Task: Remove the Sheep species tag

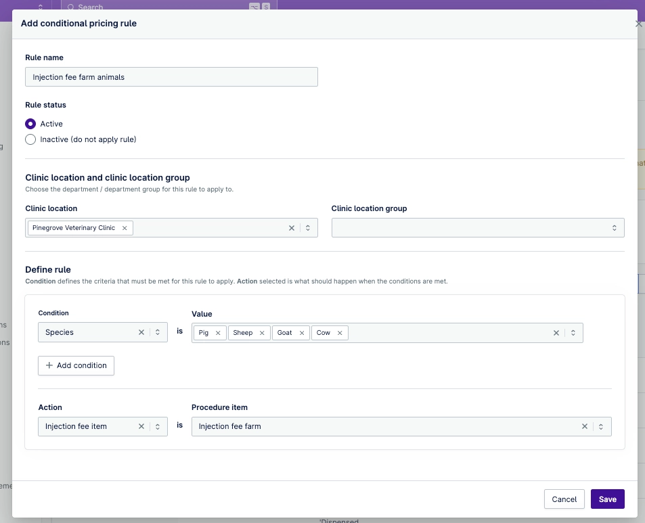Action: (262, 333)
